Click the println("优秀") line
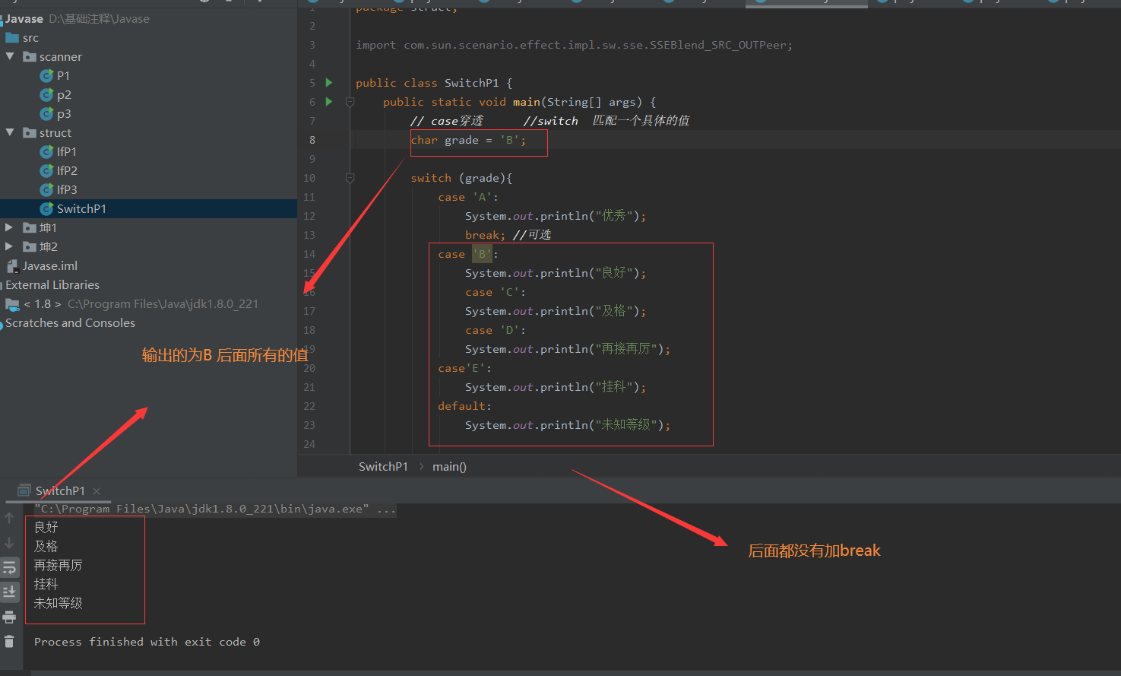 (x=556, y=216)
